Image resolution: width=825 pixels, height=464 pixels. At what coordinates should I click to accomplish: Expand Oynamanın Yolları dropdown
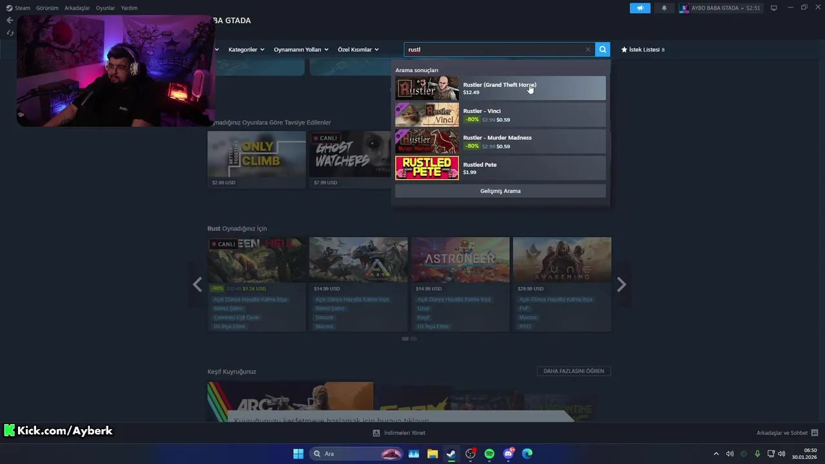301,50
